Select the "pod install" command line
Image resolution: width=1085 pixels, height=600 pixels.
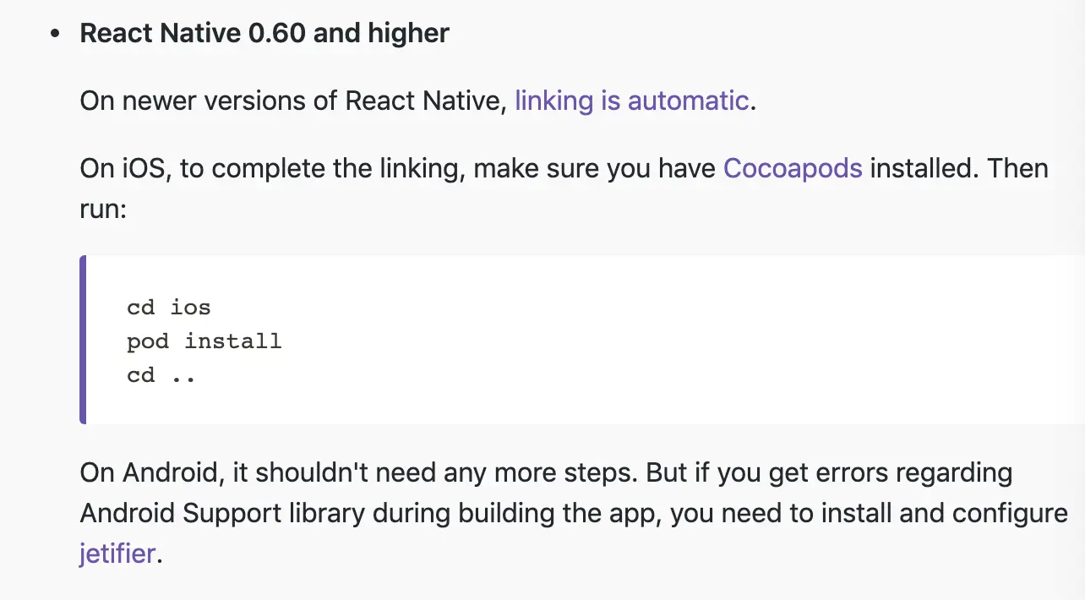[x=204, y=341]
